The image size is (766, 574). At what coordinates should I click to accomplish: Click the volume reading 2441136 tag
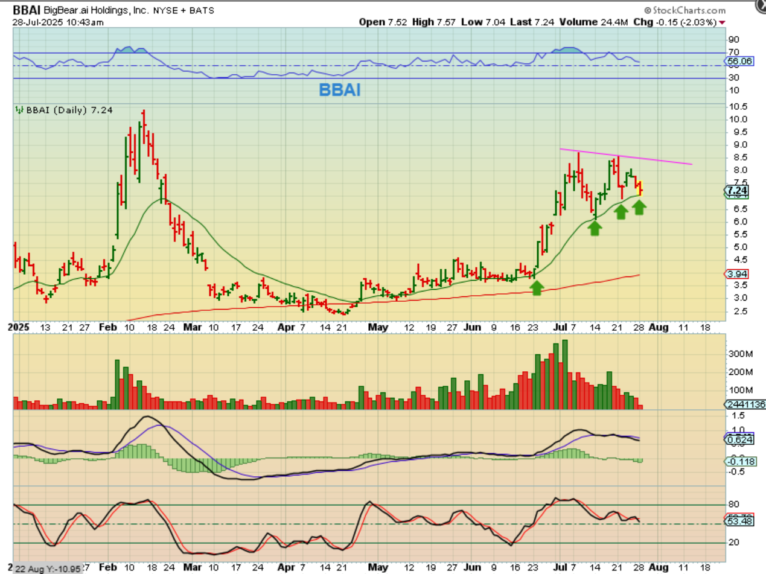coord(744,406)
